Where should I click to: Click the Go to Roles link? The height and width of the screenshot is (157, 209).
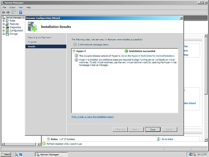click(168, 139)
